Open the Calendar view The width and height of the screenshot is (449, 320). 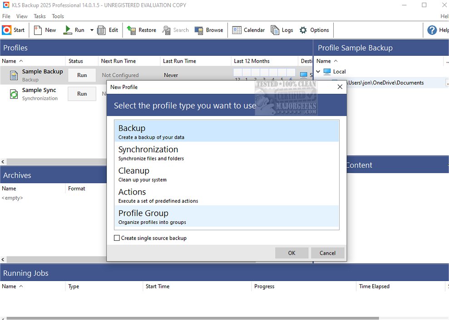(237, 30)
